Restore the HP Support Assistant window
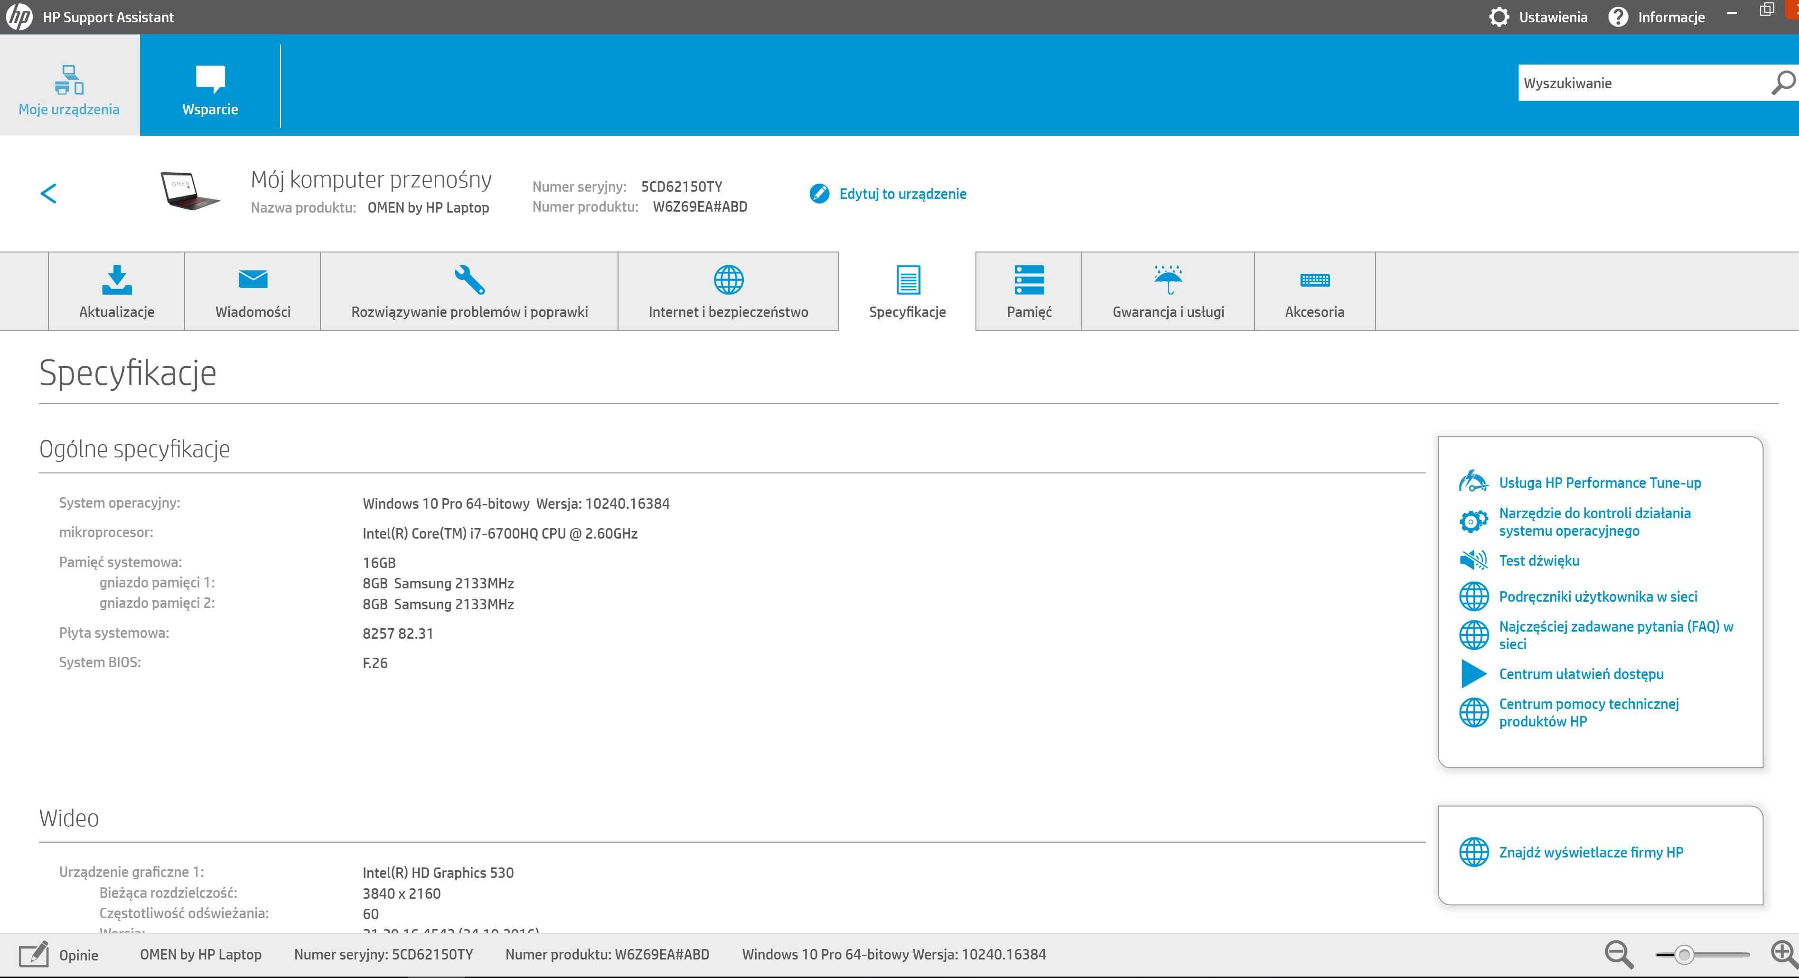 click(x=1767, y=10)
